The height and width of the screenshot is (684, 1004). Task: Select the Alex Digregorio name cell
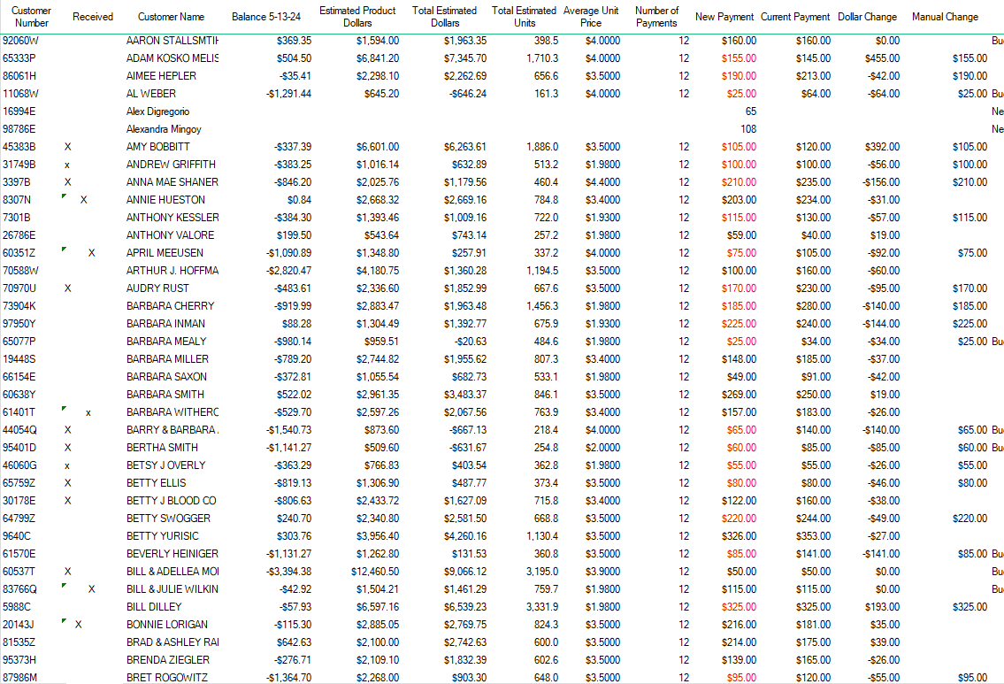pyautogui.click(x=157, y=111)
